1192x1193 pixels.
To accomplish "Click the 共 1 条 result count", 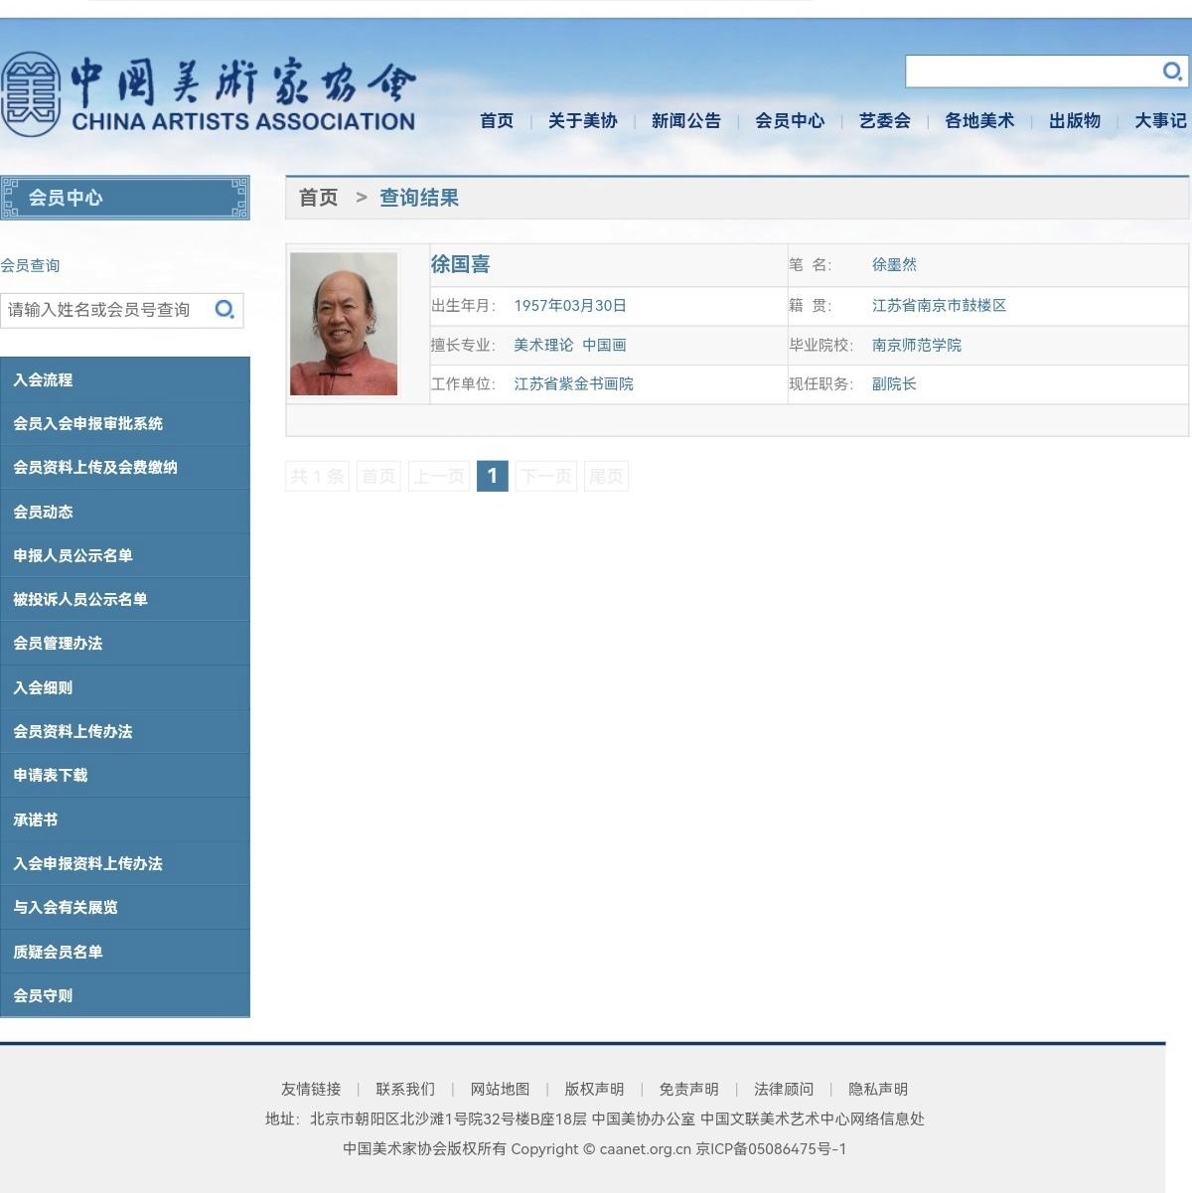I will [x=317, y=476].
